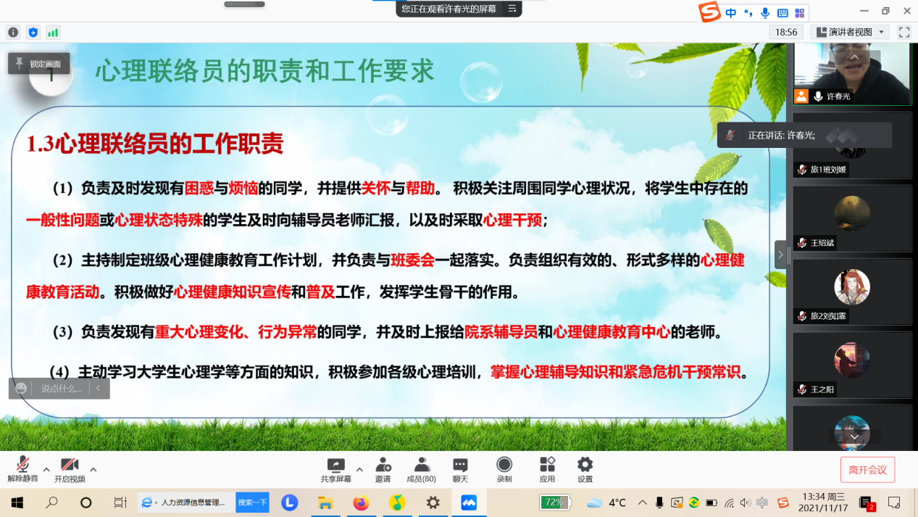Viewport: 918px width, 517px height.
Task: Click the Leave Meeting (离开会议) button
Action: pos(867,470)
